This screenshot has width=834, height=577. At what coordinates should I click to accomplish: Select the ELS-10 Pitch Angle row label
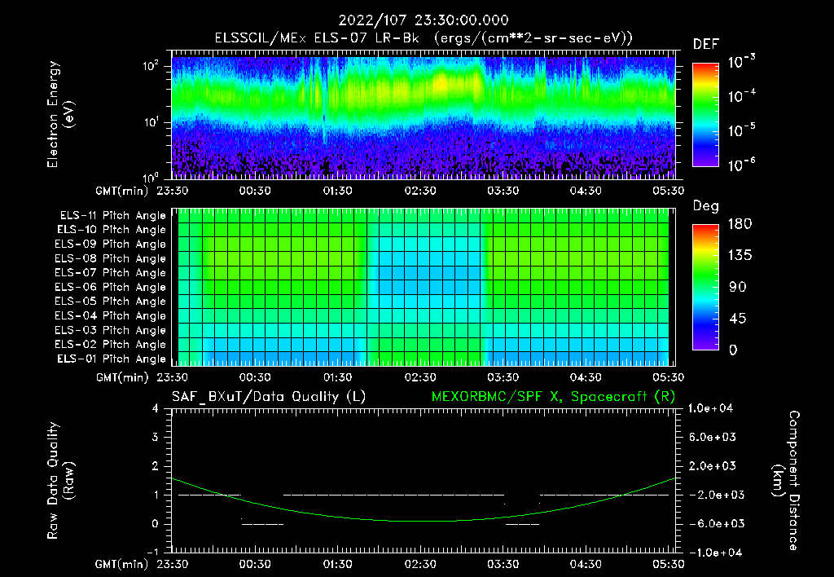[112, 230]
